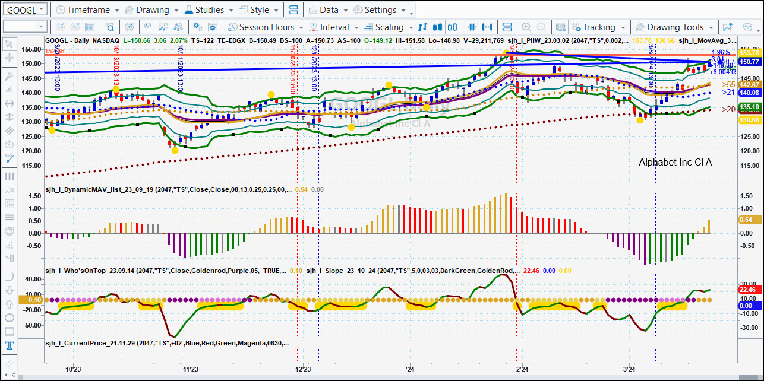
Task: Click the Alphabet Inc Cl A chart label
Action: (x=675, y=162)
